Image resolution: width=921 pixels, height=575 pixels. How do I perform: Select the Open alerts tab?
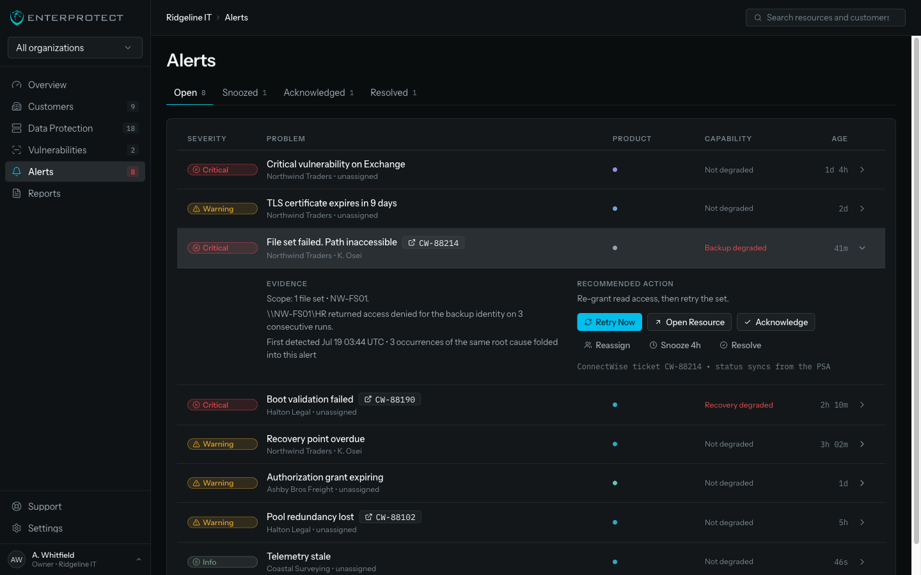pos(190,93)
